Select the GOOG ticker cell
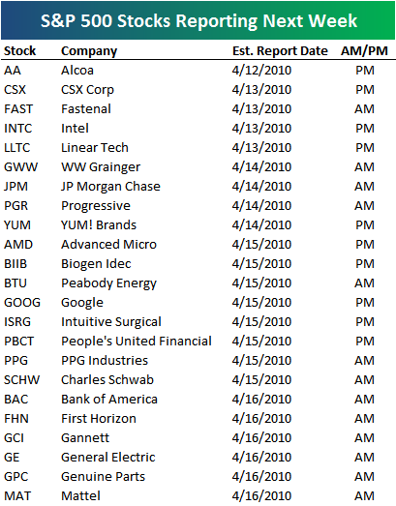 pos(22,303)
